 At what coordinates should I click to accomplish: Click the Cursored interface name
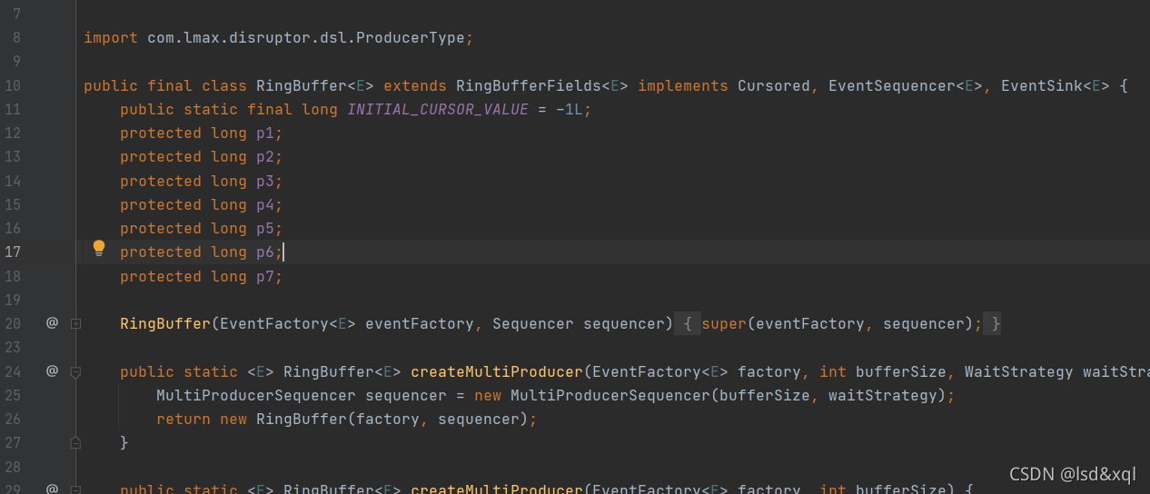click(774, 86)
